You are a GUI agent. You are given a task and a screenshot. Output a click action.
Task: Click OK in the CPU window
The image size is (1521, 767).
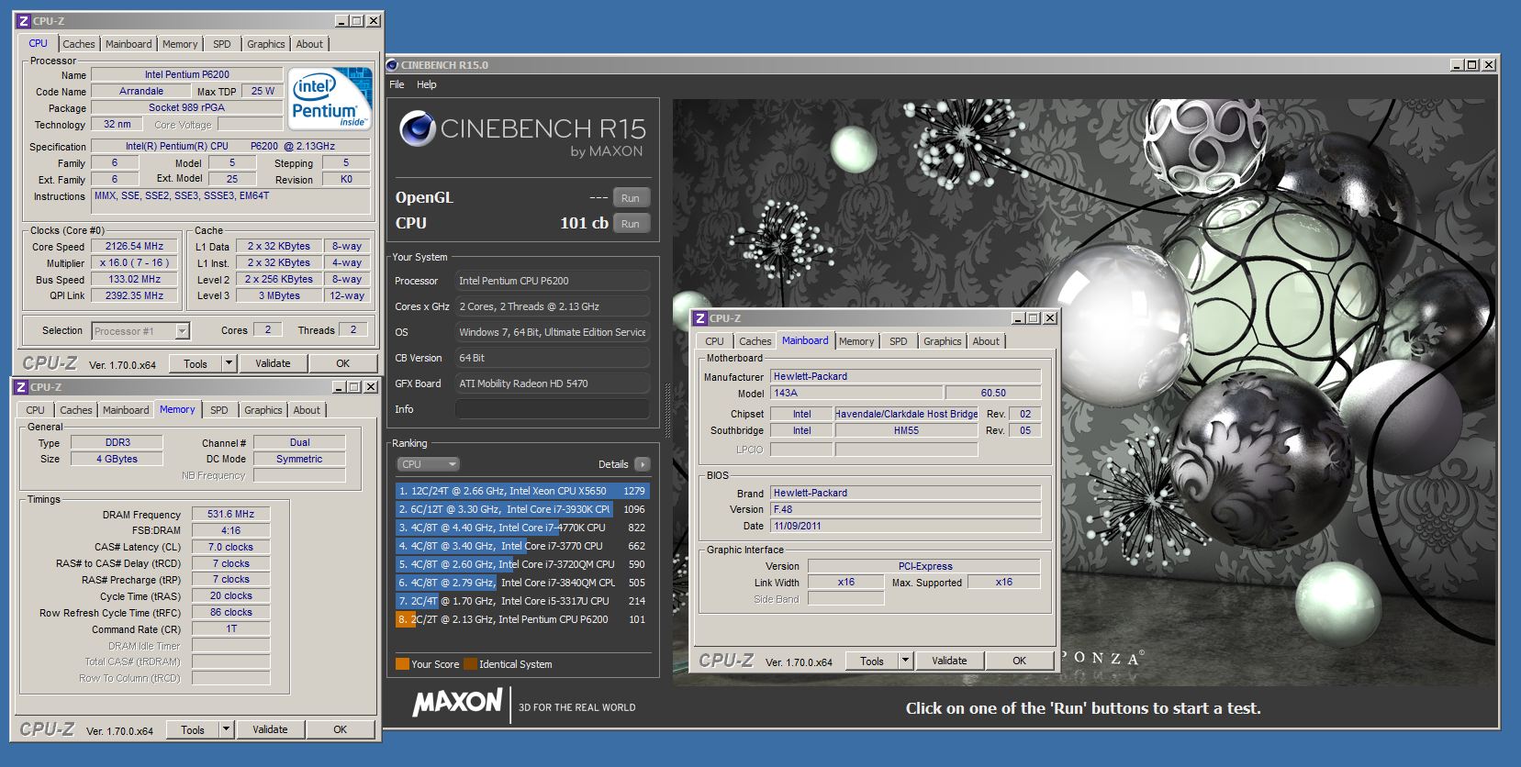click(x=342, y=363)
